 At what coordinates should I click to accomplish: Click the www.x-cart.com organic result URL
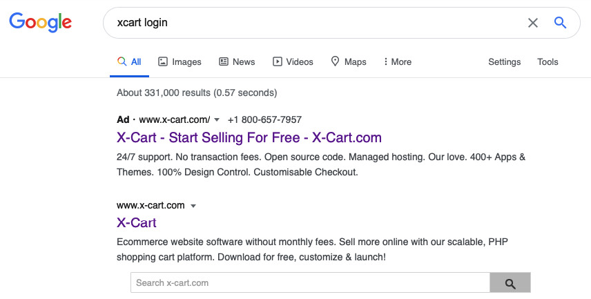[151, 205]
